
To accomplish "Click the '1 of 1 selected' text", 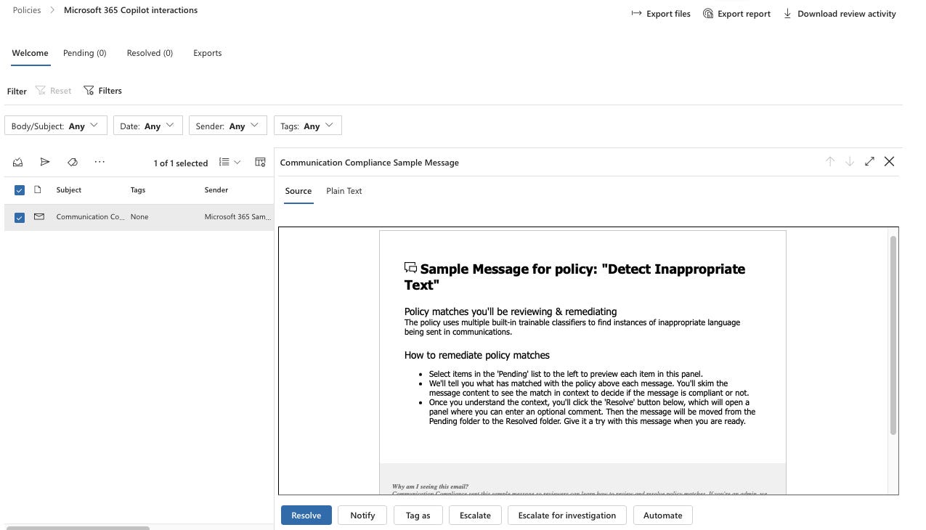I will pos(181,163).
